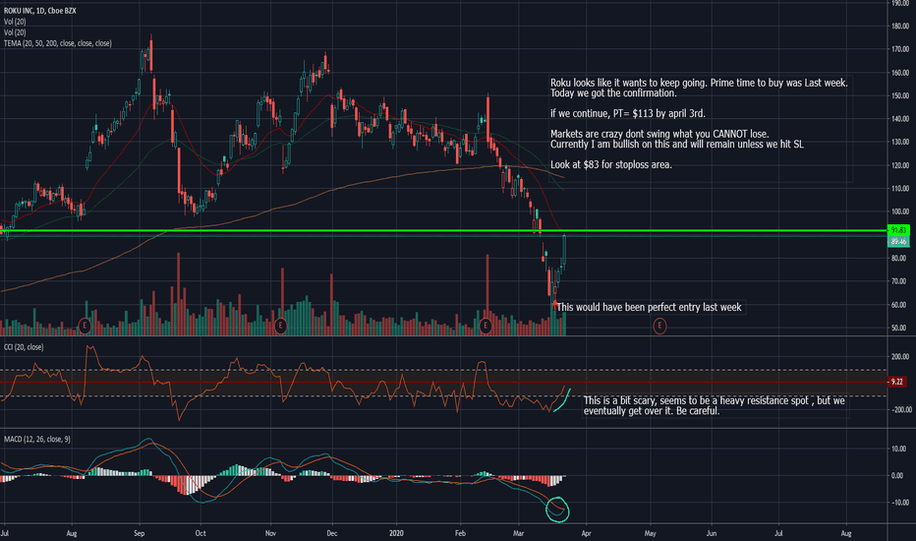Viewport: 916px width, 541px height.
Task: Click the MACD (12, 26, close, 9) legend
Action: [x=36, y=439]
